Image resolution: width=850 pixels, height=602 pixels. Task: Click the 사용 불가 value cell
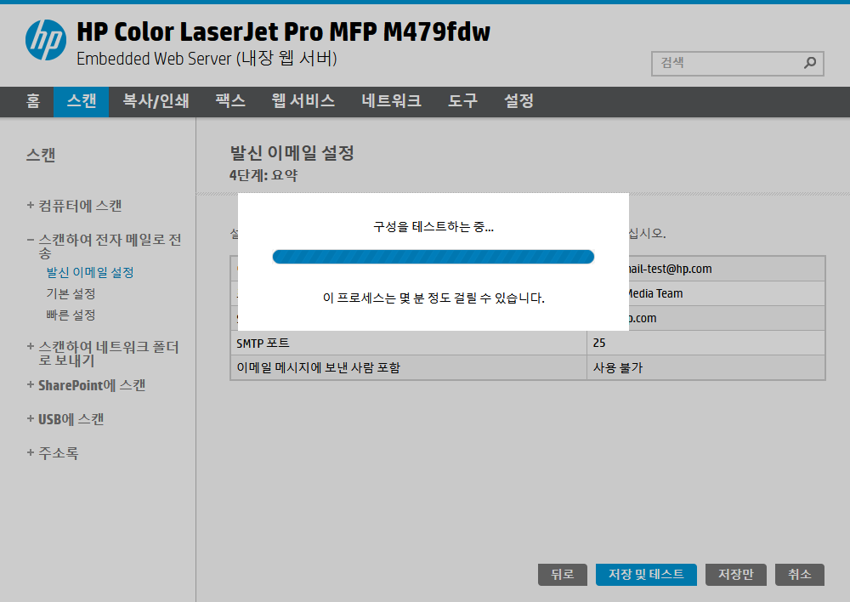point(705,367)
